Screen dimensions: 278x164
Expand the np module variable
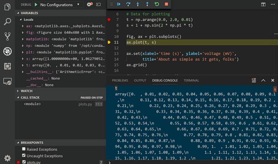pos(23,46)
